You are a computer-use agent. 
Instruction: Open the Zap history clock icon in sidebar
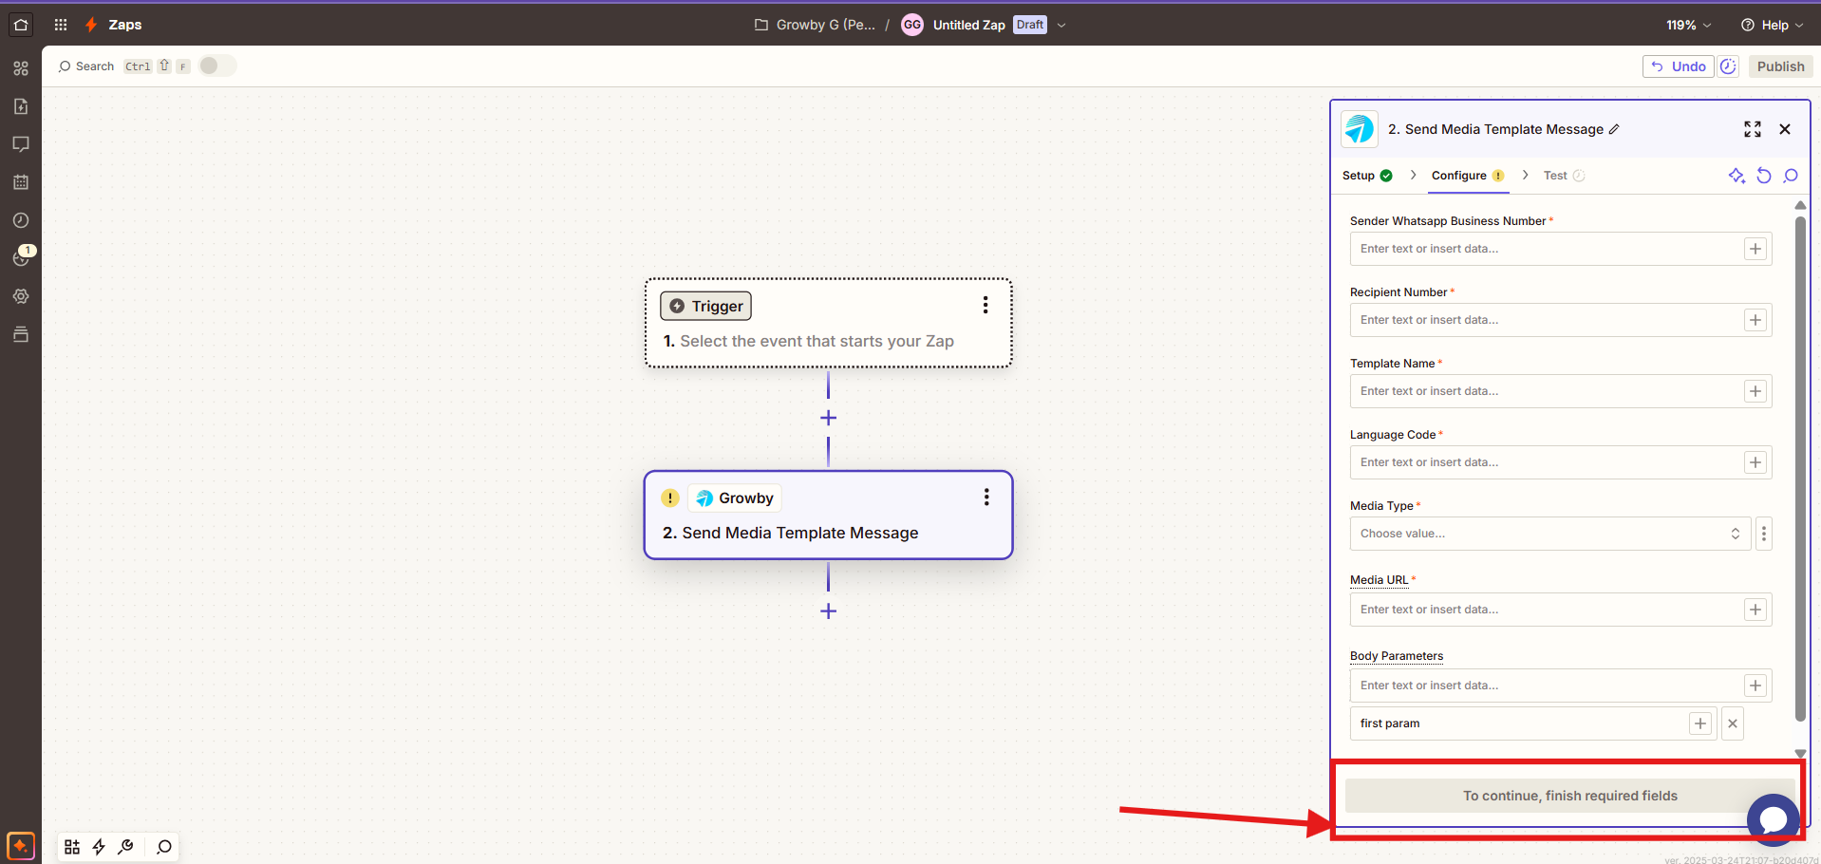(21, 220)
